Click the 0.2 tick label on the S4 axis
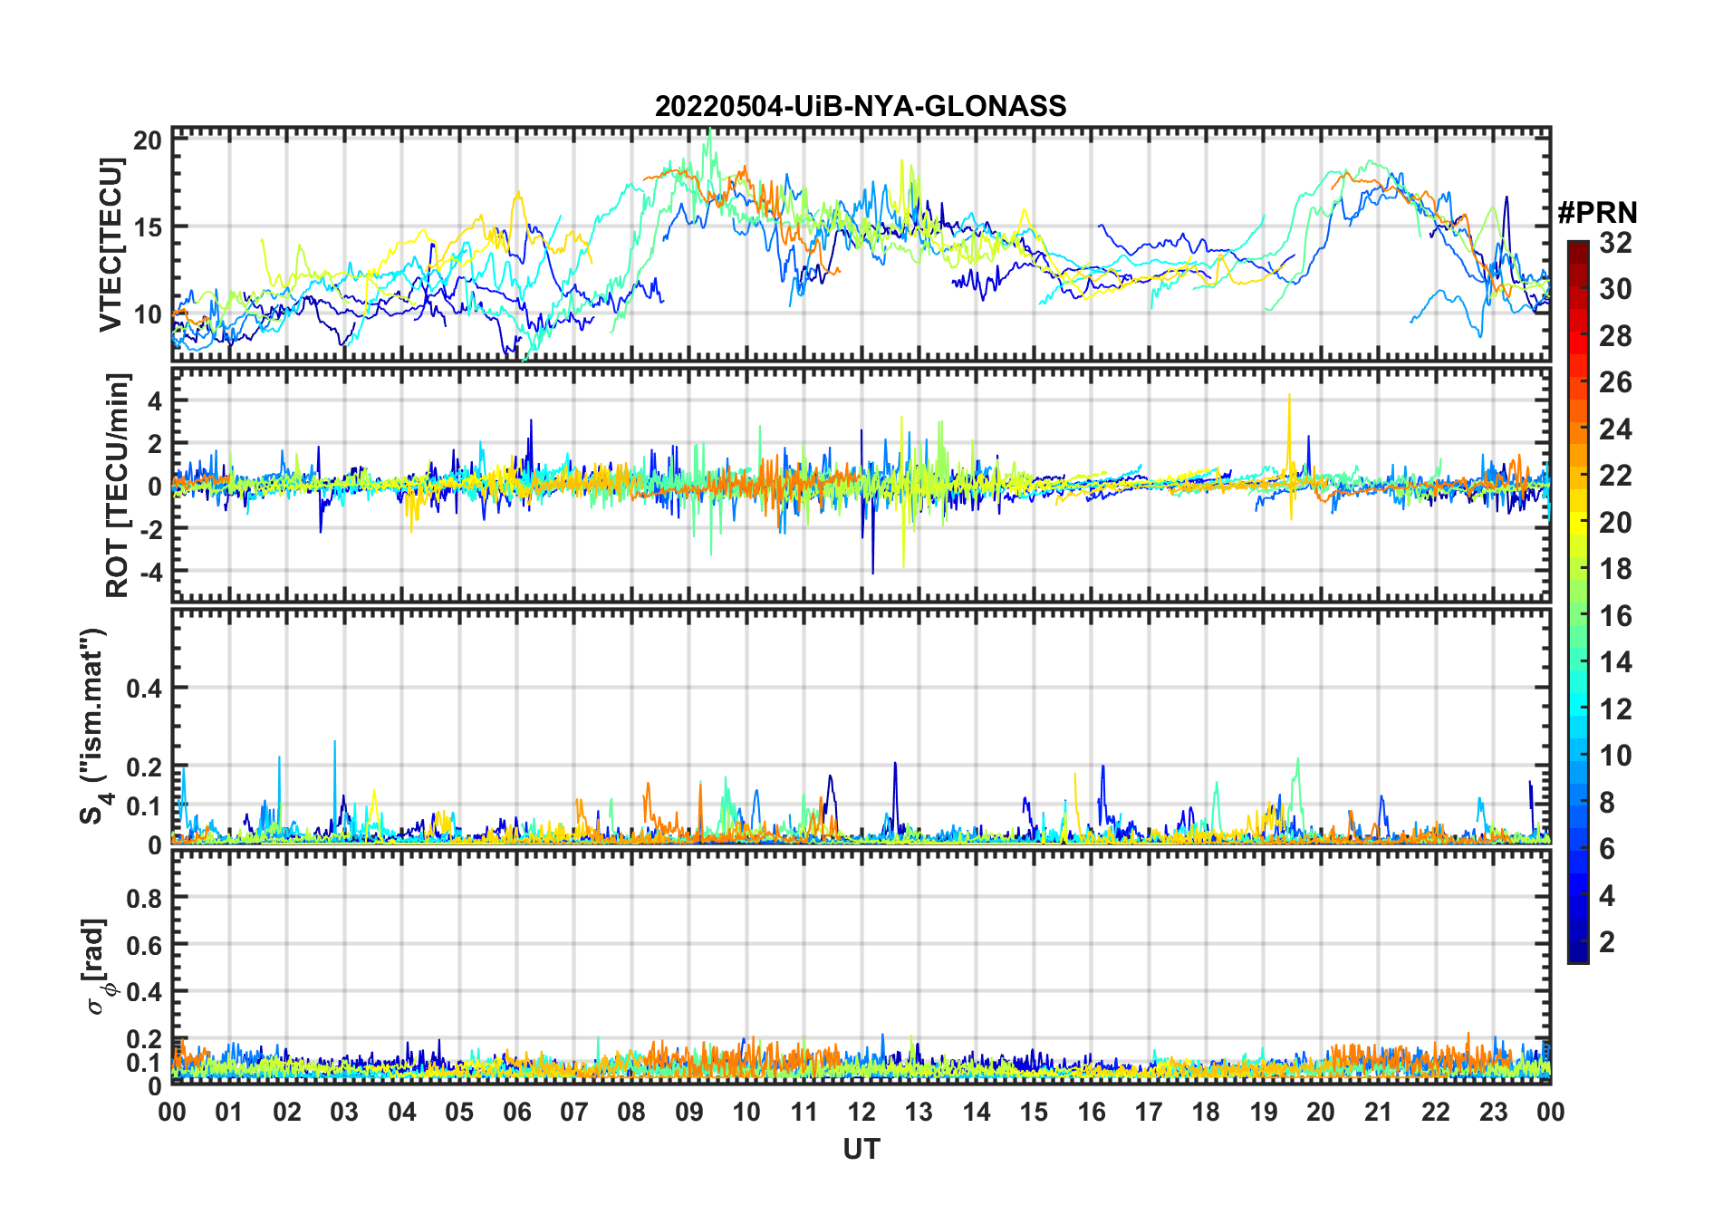Screen dimensions: 1723x1205 click(144, 767)
